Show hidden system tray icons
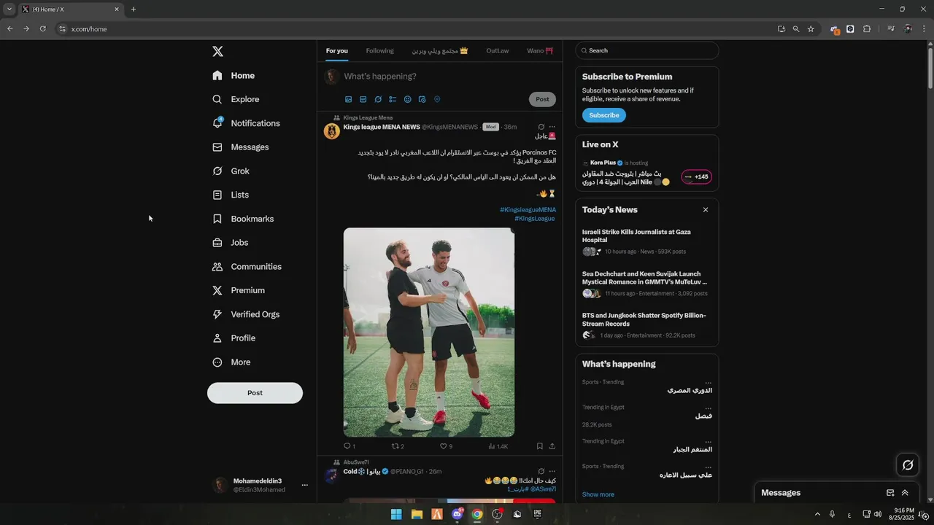 817,514
